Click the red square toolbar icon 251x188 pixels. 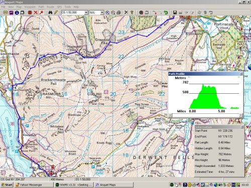[30, 13]
